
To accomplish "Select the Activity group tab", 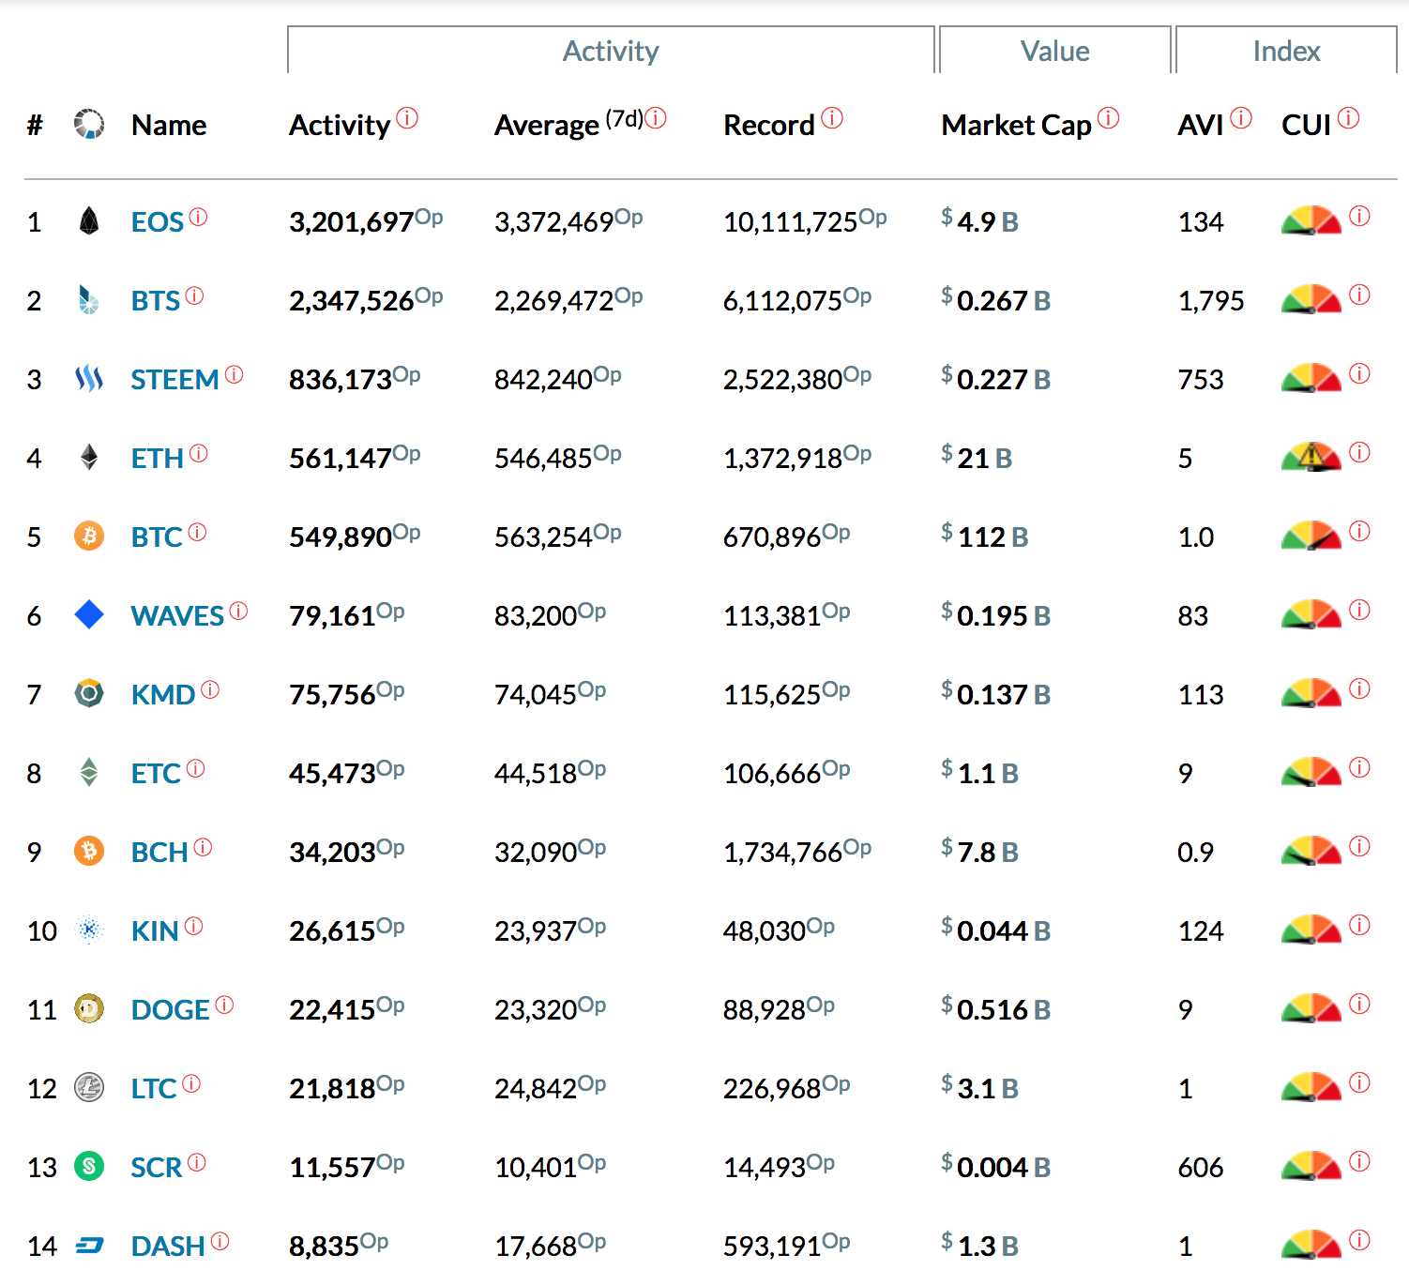I will click(611, 51).
